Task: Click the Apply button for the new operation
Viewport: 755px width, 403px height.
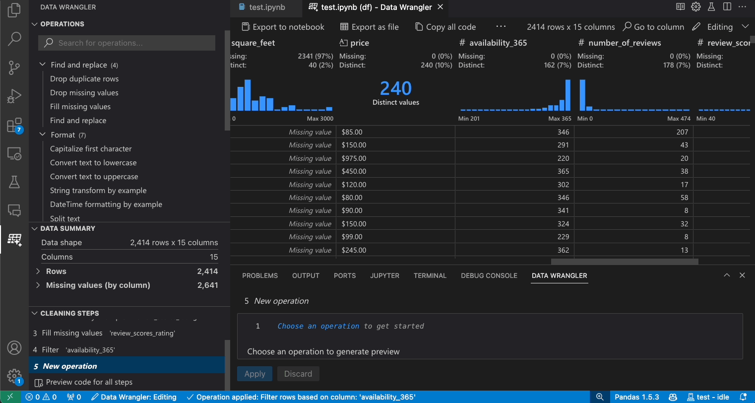Action: click(254, 373)
